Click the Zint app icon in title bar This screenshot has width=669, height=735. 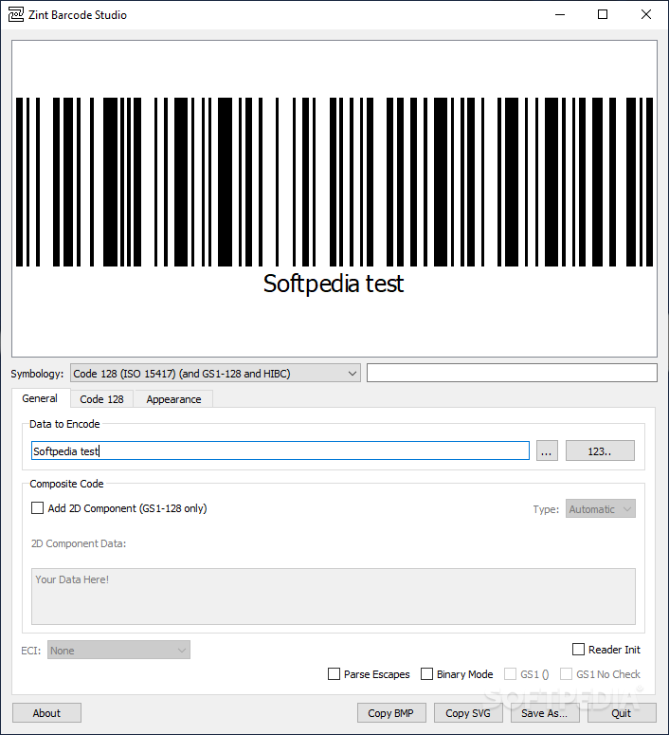pos(15,14)
